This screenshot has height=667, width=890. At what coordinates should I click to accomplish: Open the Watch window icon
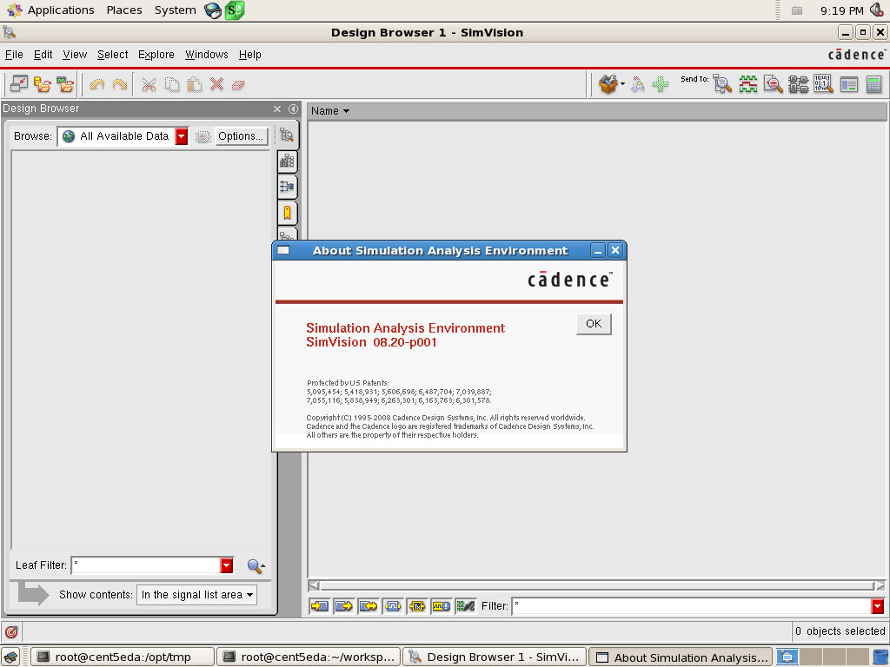848,84
